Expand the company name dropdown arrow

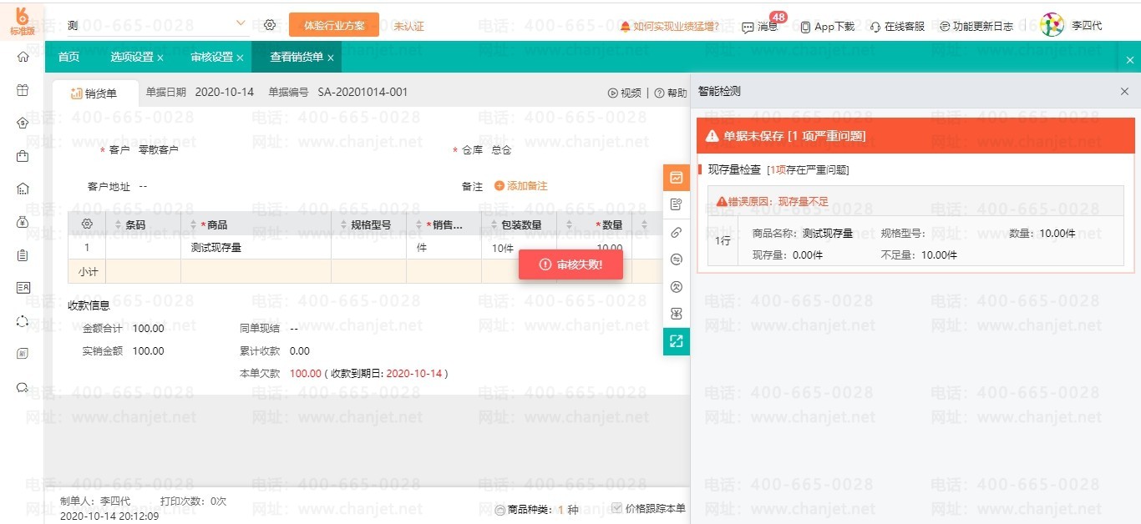pyautogui.click(x=241, y=23)
